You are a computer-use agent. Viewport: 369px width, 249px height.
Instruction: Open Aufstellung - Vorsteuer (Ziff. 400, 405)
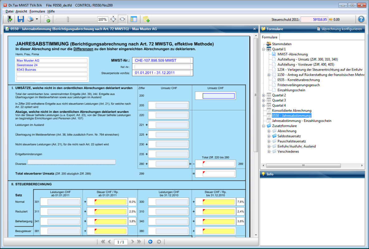pos(306,64)
